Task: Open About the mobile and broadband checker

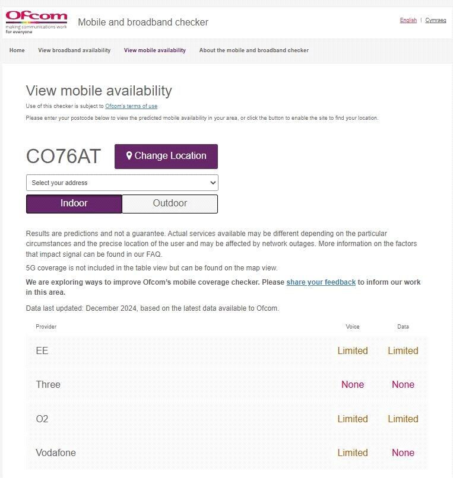Action: coord(254,50)
